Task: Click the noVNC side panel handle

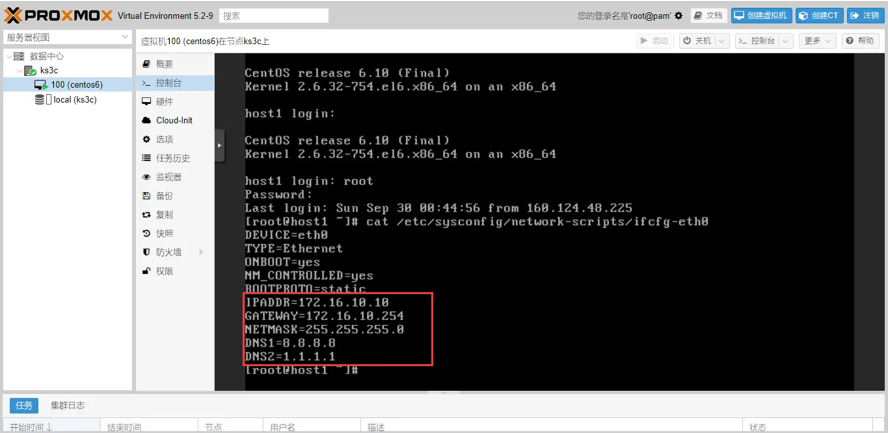Action: (x=220, y=145)
